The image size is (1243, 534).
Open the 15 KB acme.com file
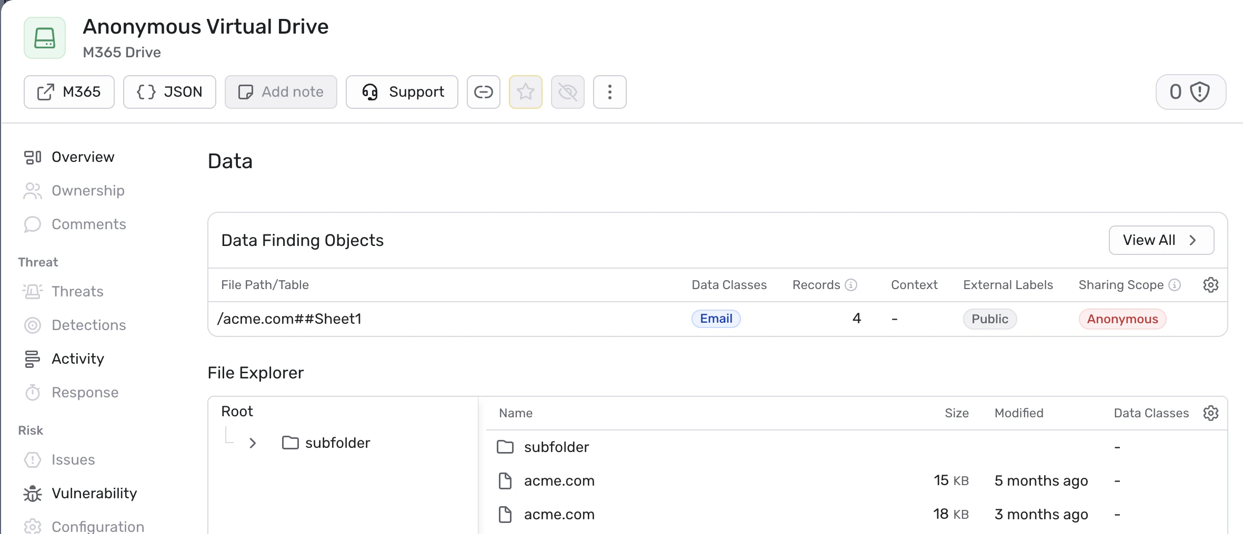559,481
